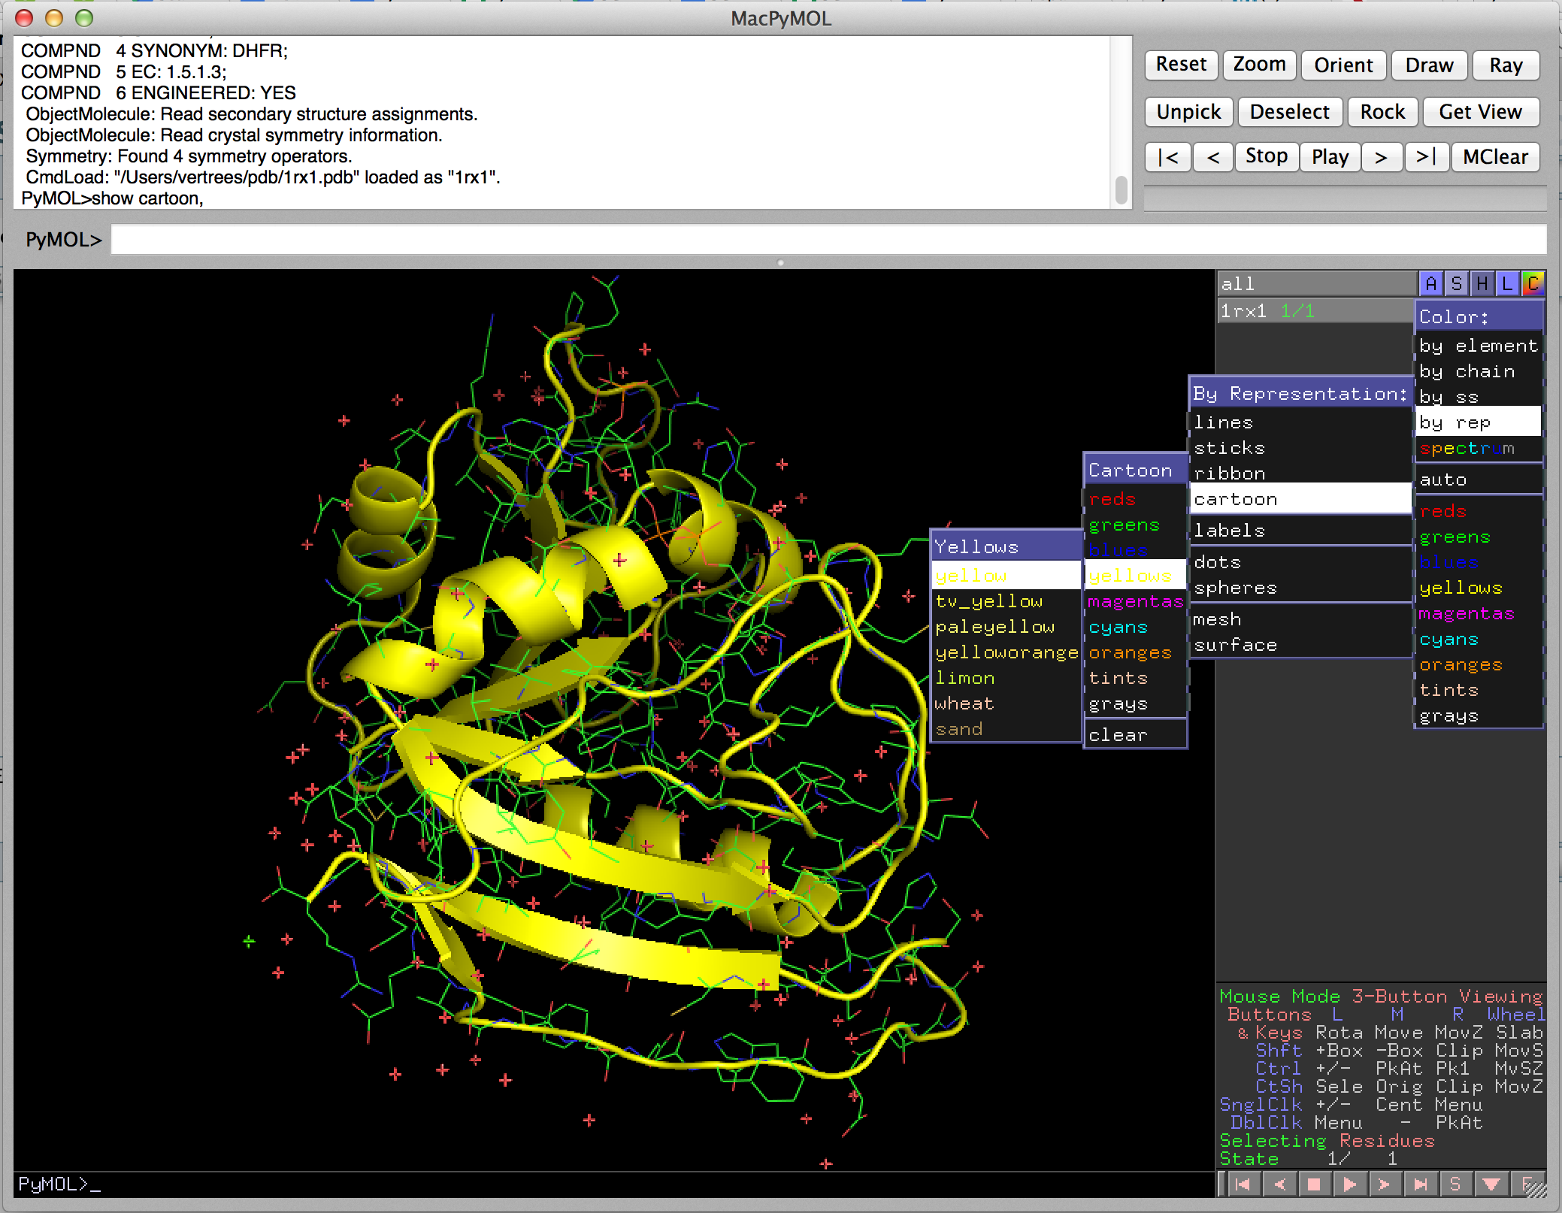Toggle visibility of the 1rx1 object
Viewport: 1562px width, 1213px height.
pyautogui.click(x=1315, y=310)
